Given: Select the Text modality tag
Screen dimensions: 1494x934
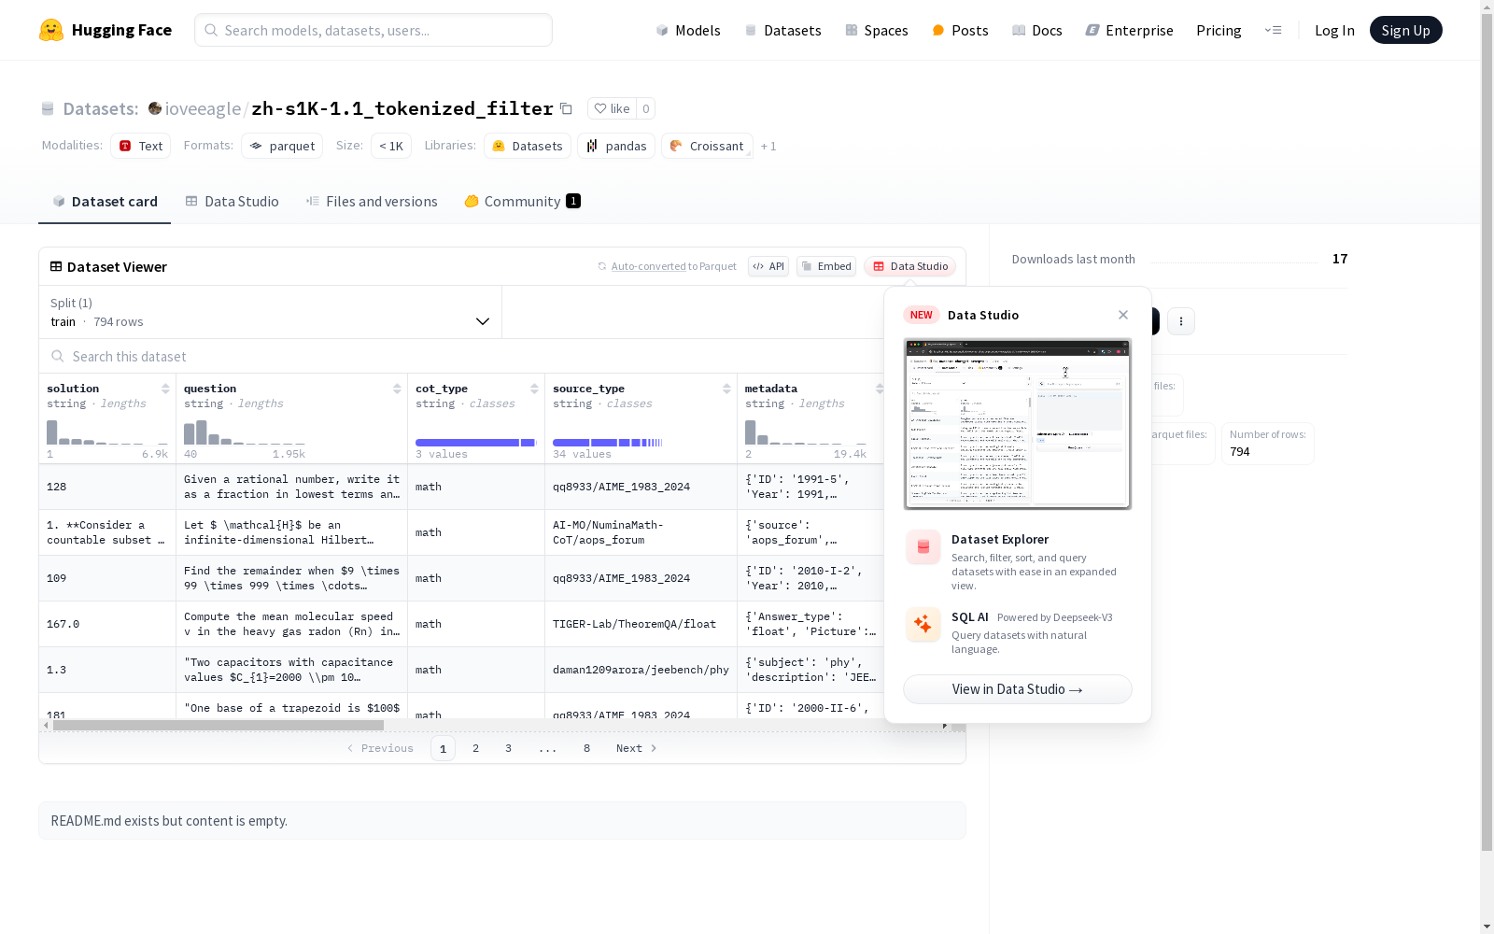Looking at the screenshot, I should [x=141, y=146].
